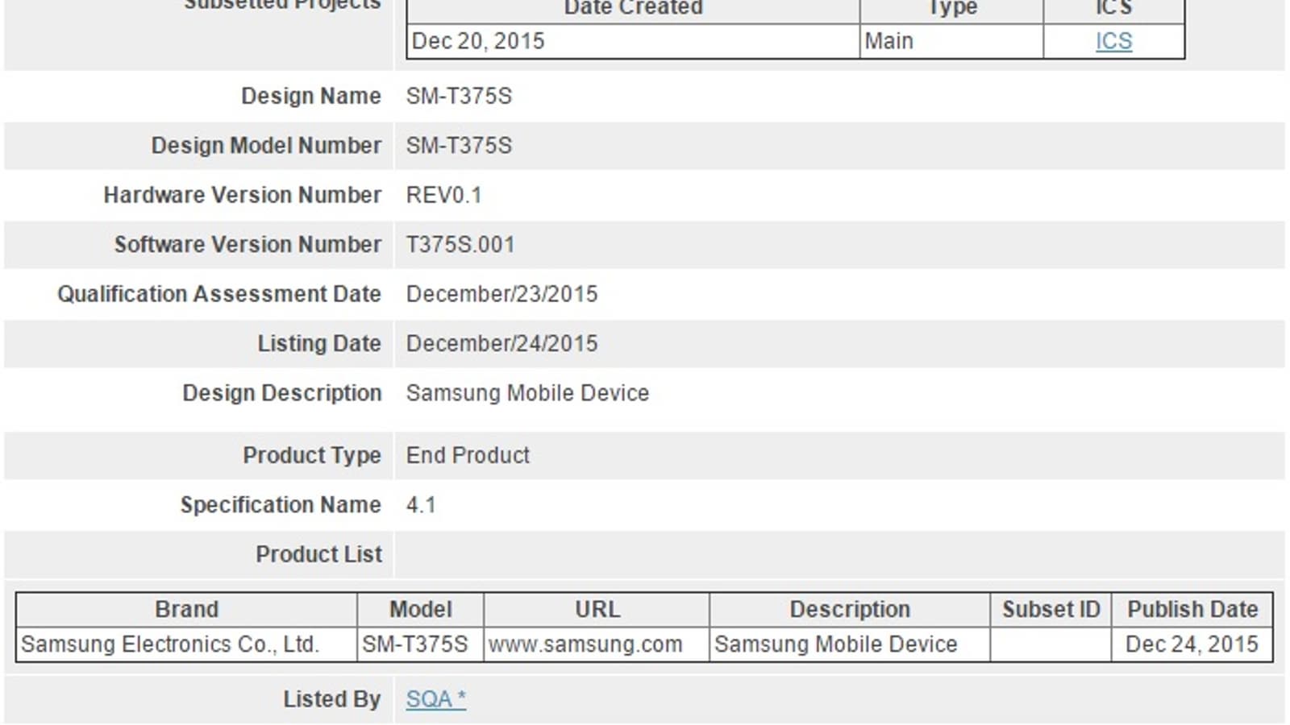Click the Dec 20, 2015 date created cell

click(478, 41)
